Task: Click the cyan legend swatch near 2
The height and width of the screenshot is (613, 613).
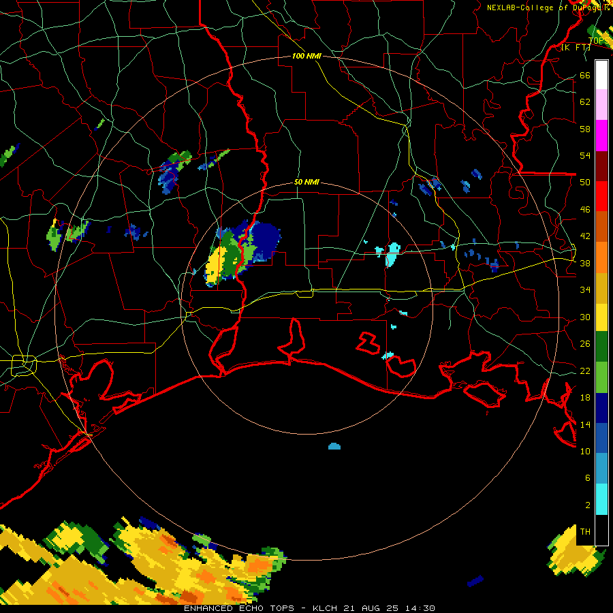Action: 601,499
